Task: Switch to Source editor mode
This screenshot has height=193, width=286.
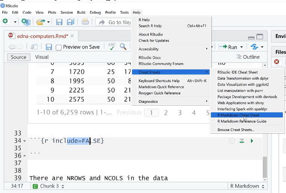Action: pyautogui.click(x=18, y=57)
